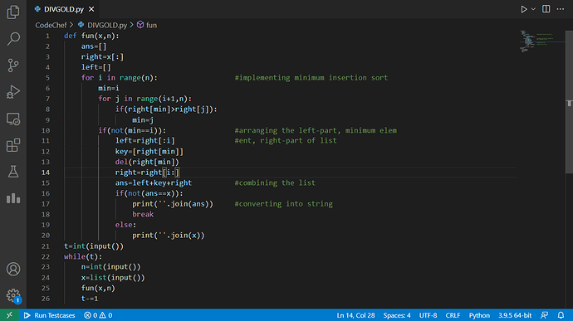Open the Accounts menu
The width and height of the screenshot is (573, 321).
pos(13,269)
